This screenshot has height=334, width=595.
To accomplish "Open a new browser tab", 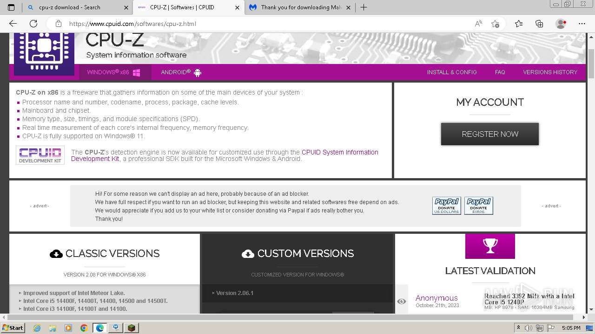I will [364, 7].
